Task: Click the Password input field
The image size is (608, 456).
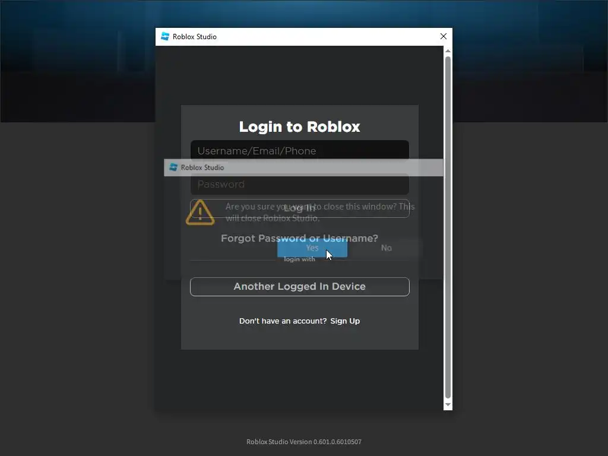Action: 299,184
